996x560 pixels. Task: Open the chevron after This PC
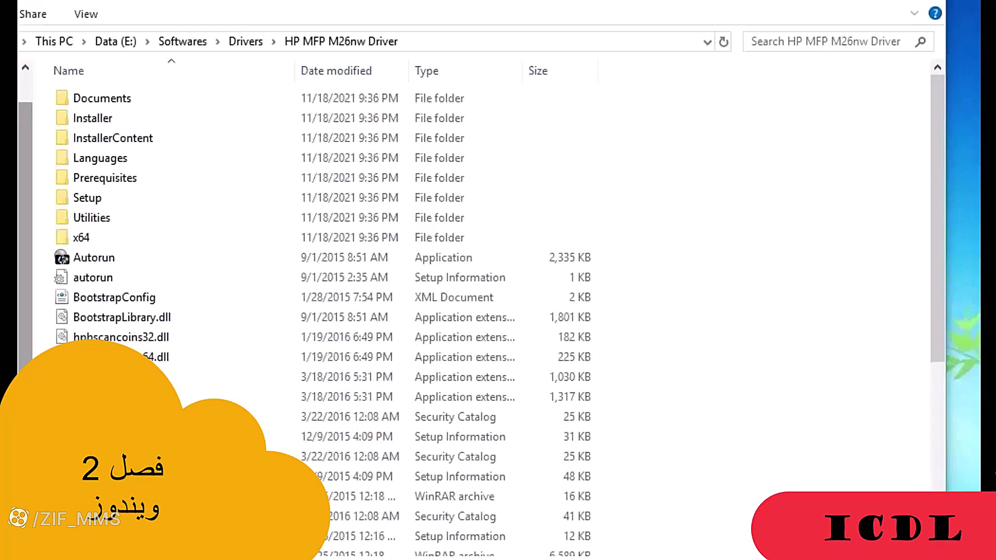[x=84, y=41]
